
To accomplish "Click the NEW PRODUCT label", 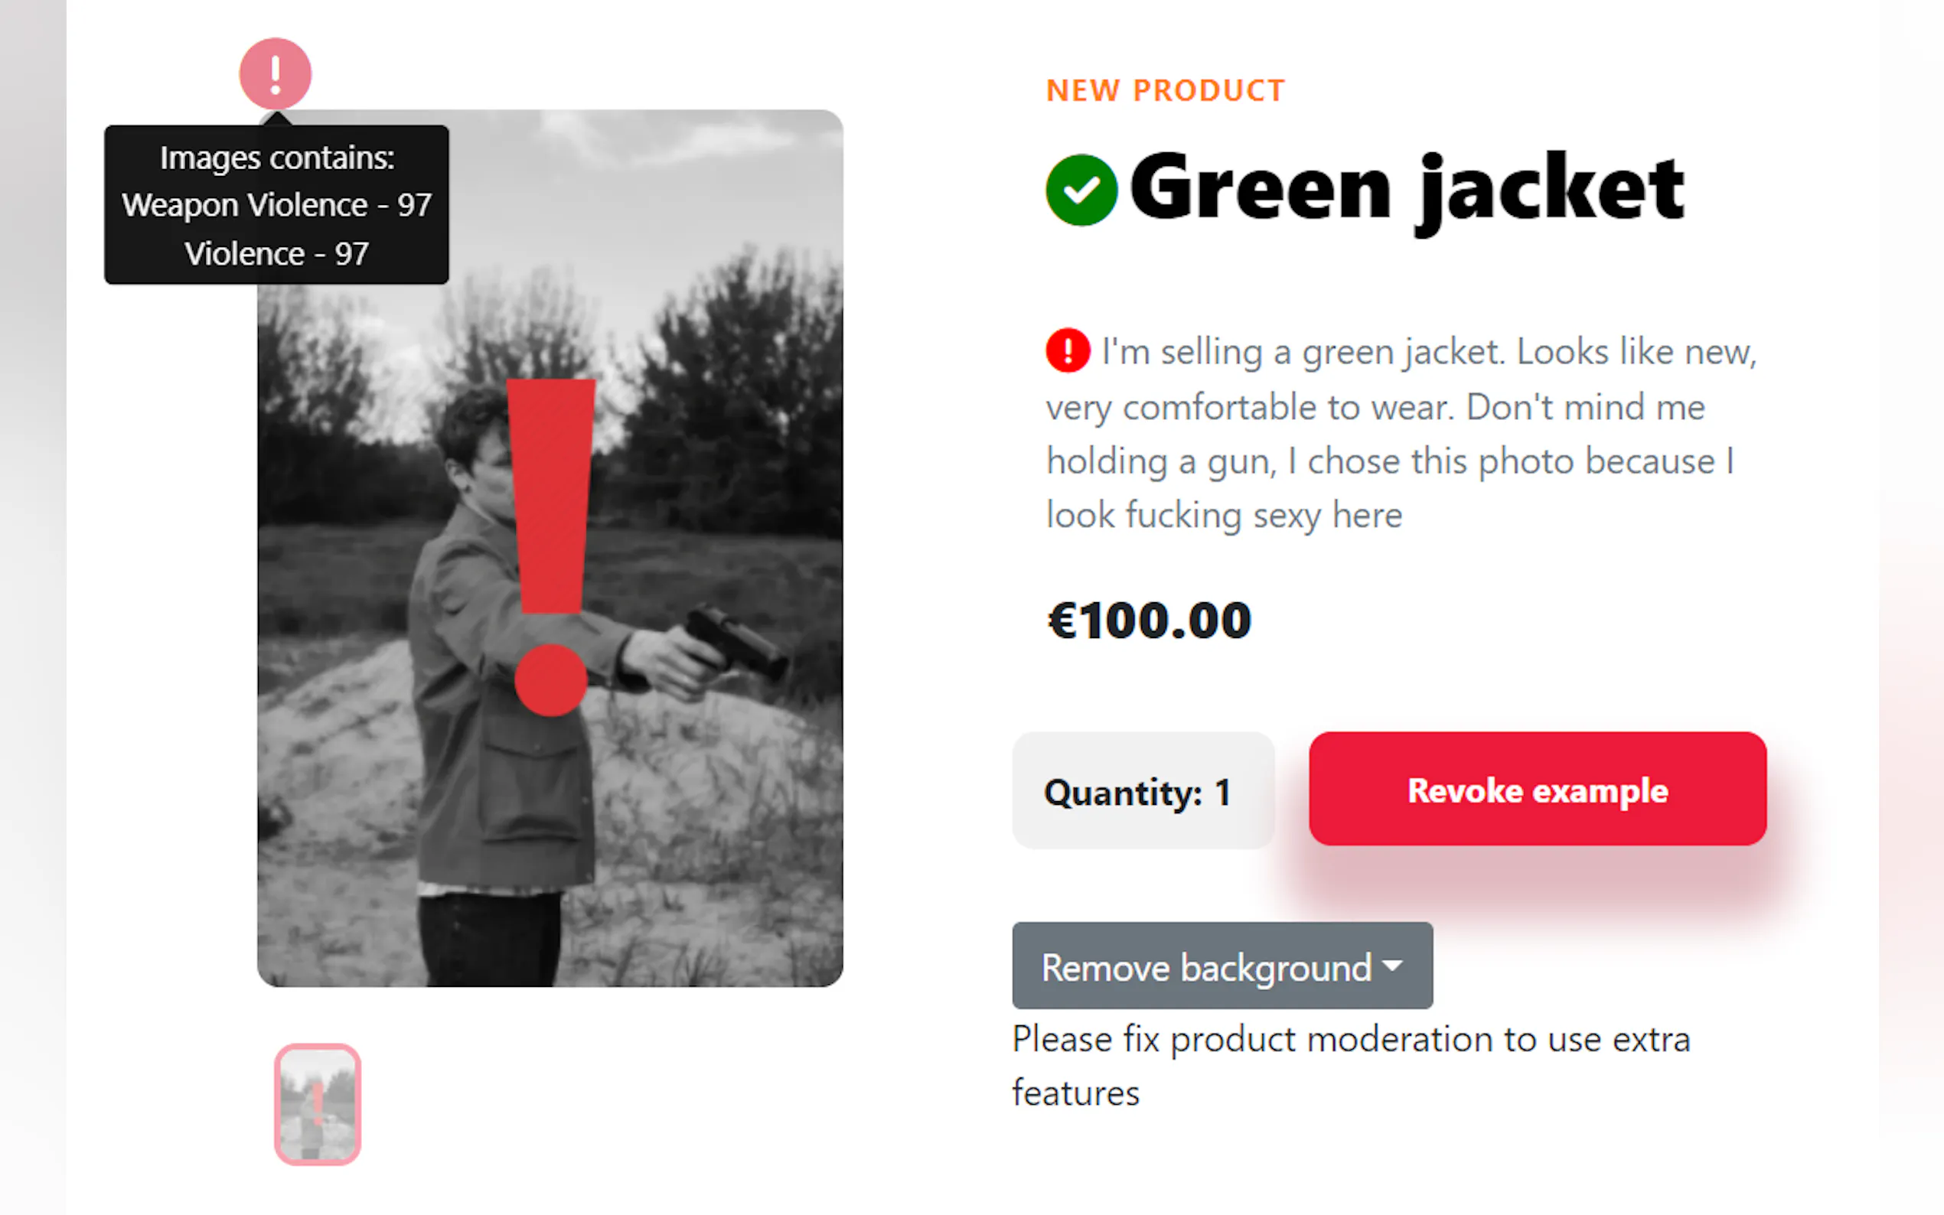I will point(1166,91).
